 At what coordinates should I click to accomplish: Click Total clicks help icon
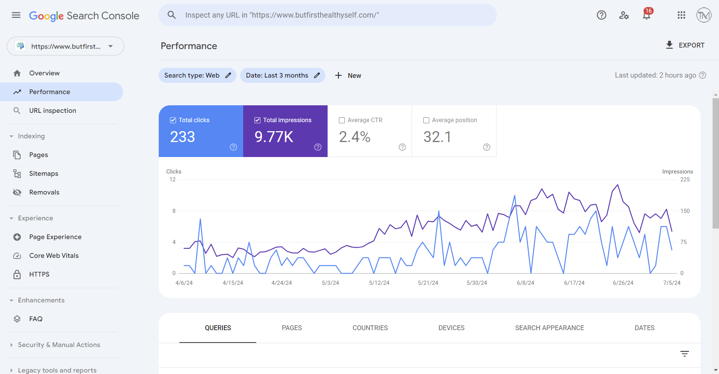point(233,147)
